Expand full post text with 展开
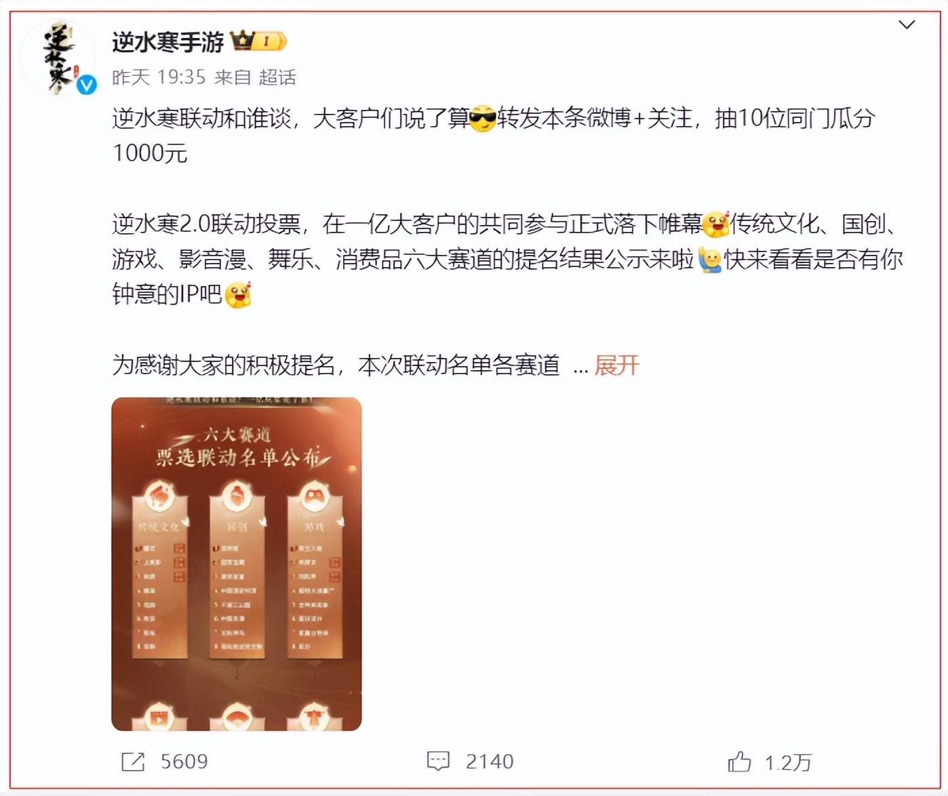This screenshot has width=948, height=796. pyautogui.click(x=616, y=365)
